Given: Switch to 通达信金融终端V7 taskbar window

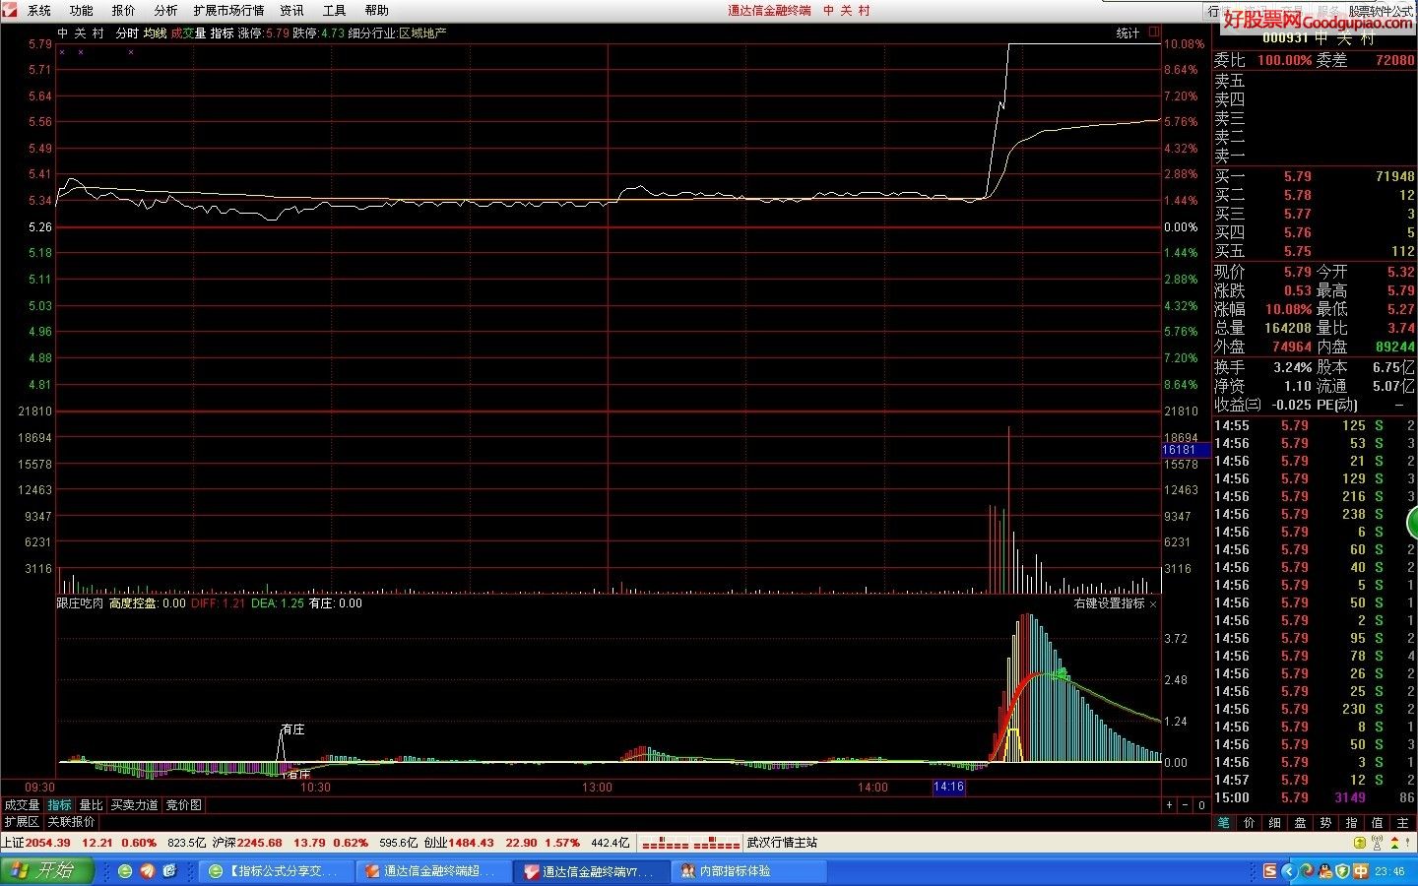Looking at the screenshot, I should (591, 871).
